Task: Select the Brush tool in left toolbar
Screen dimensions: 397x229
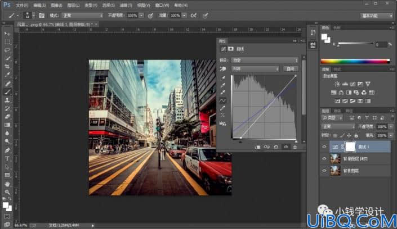Action: click(7, 92)
